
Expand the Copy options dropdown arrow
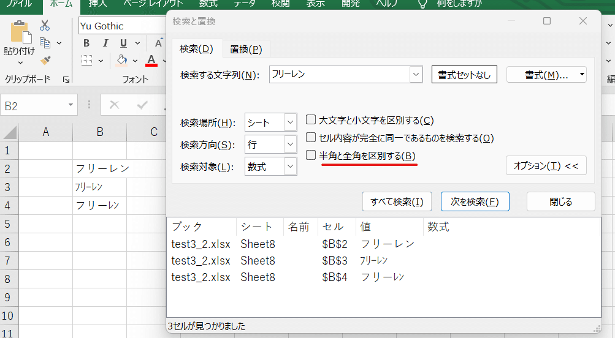pyautogui.click(x=59, y=43)
